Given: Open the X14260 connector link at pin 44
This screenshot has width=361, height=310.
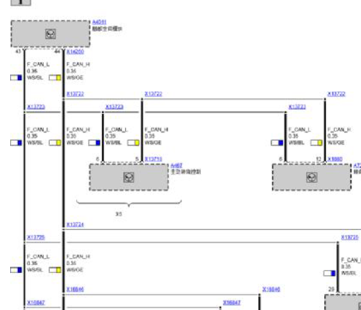Looking at the screenshot, I should (x=75, y=52).
